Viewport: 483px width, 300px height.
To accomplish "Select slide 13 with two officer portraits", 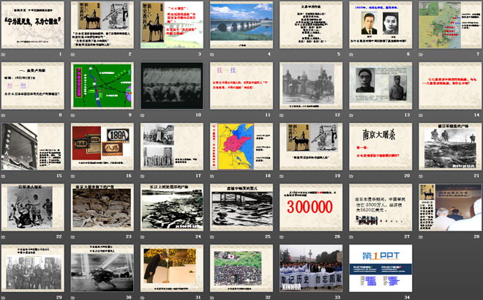I will 381,86.
